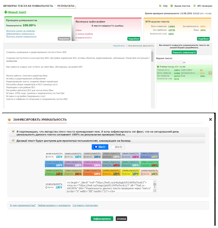Click Подробнее in the SEO analysis panel
218x228 pixels.
click(x=203, y=39)
